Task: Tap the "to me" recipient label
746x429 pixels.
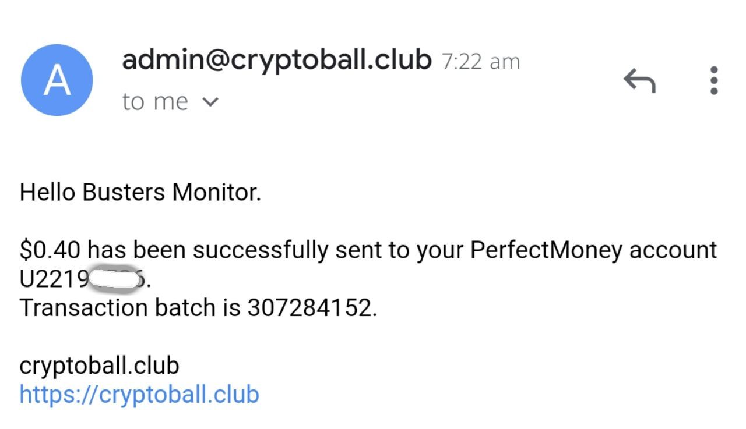Action: [155, 102]
